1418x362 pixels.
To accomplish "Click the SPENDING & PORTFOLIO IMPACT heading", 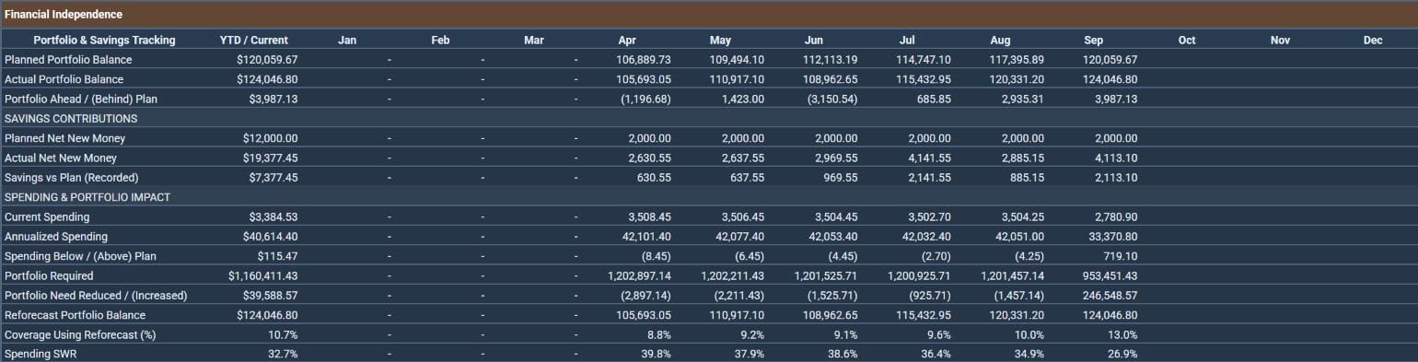I will [87, 197].
